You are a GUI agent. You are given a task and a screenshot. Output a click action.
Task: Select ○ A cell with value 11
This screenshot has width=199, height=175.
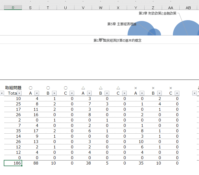(x=30, y=109)
